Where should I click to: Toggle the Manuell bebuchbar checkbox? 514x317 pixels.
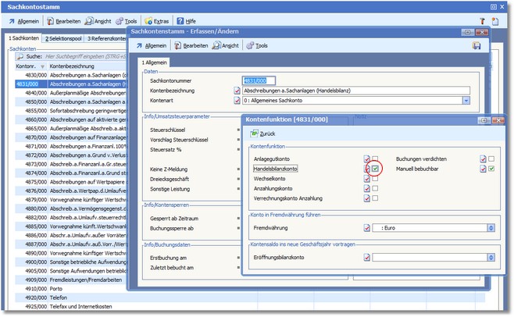click(491, 169)
